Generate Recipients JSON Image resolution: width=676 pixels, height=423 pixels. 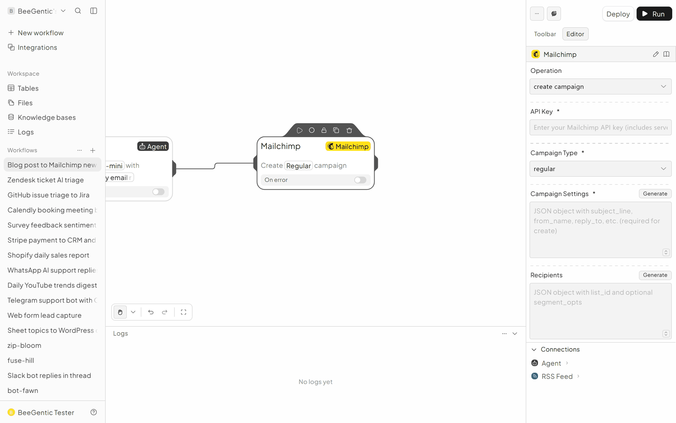point(655,275)
